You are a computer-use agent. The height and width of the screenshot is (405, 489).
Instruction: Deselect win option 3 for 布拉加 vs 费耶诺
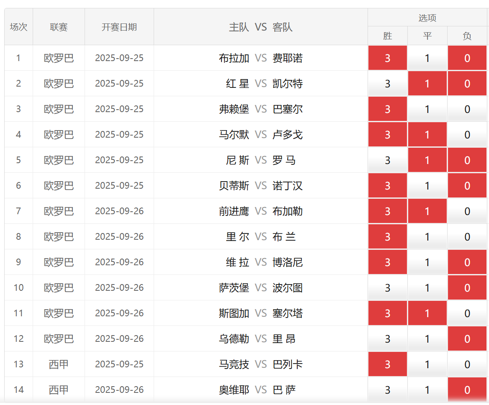coord(387,58)
